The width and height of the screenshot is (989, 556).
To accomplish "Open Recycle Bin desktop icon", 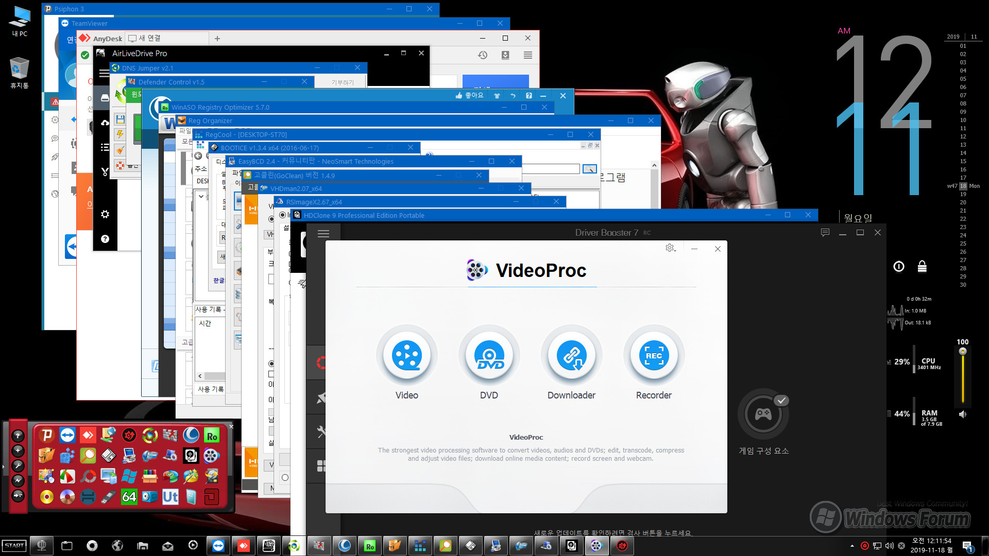I will 20,73.
